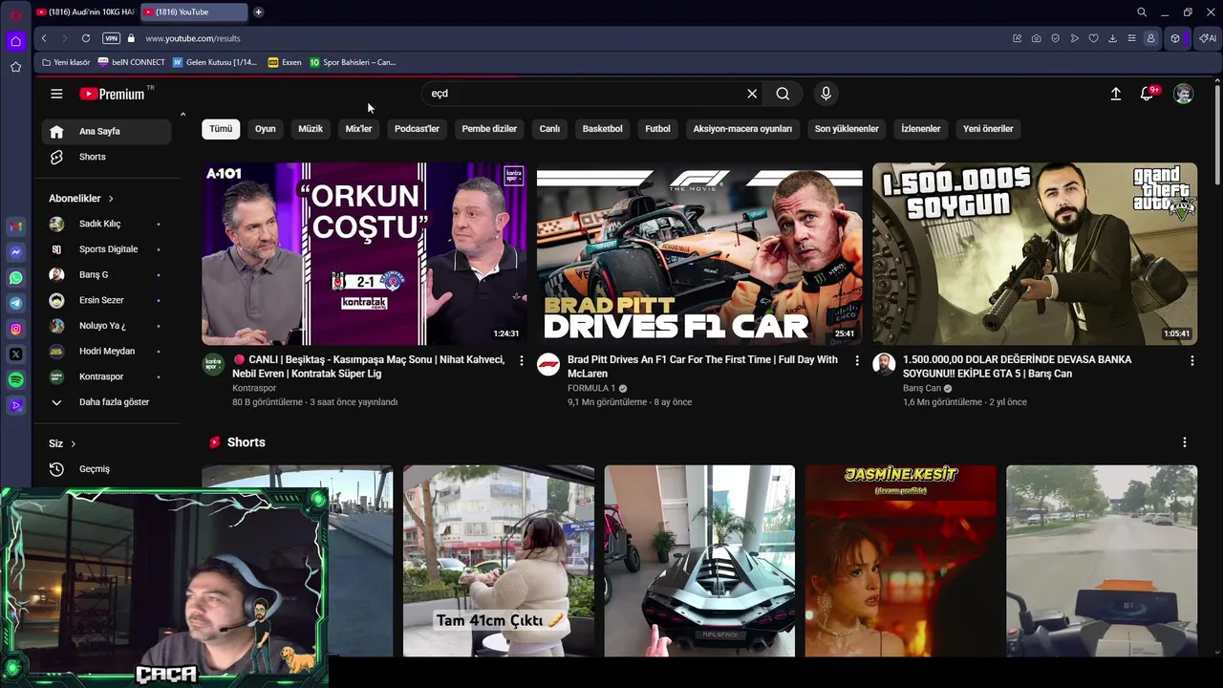Click the Opera send/flow arrow icon

tap(1075, 38)
